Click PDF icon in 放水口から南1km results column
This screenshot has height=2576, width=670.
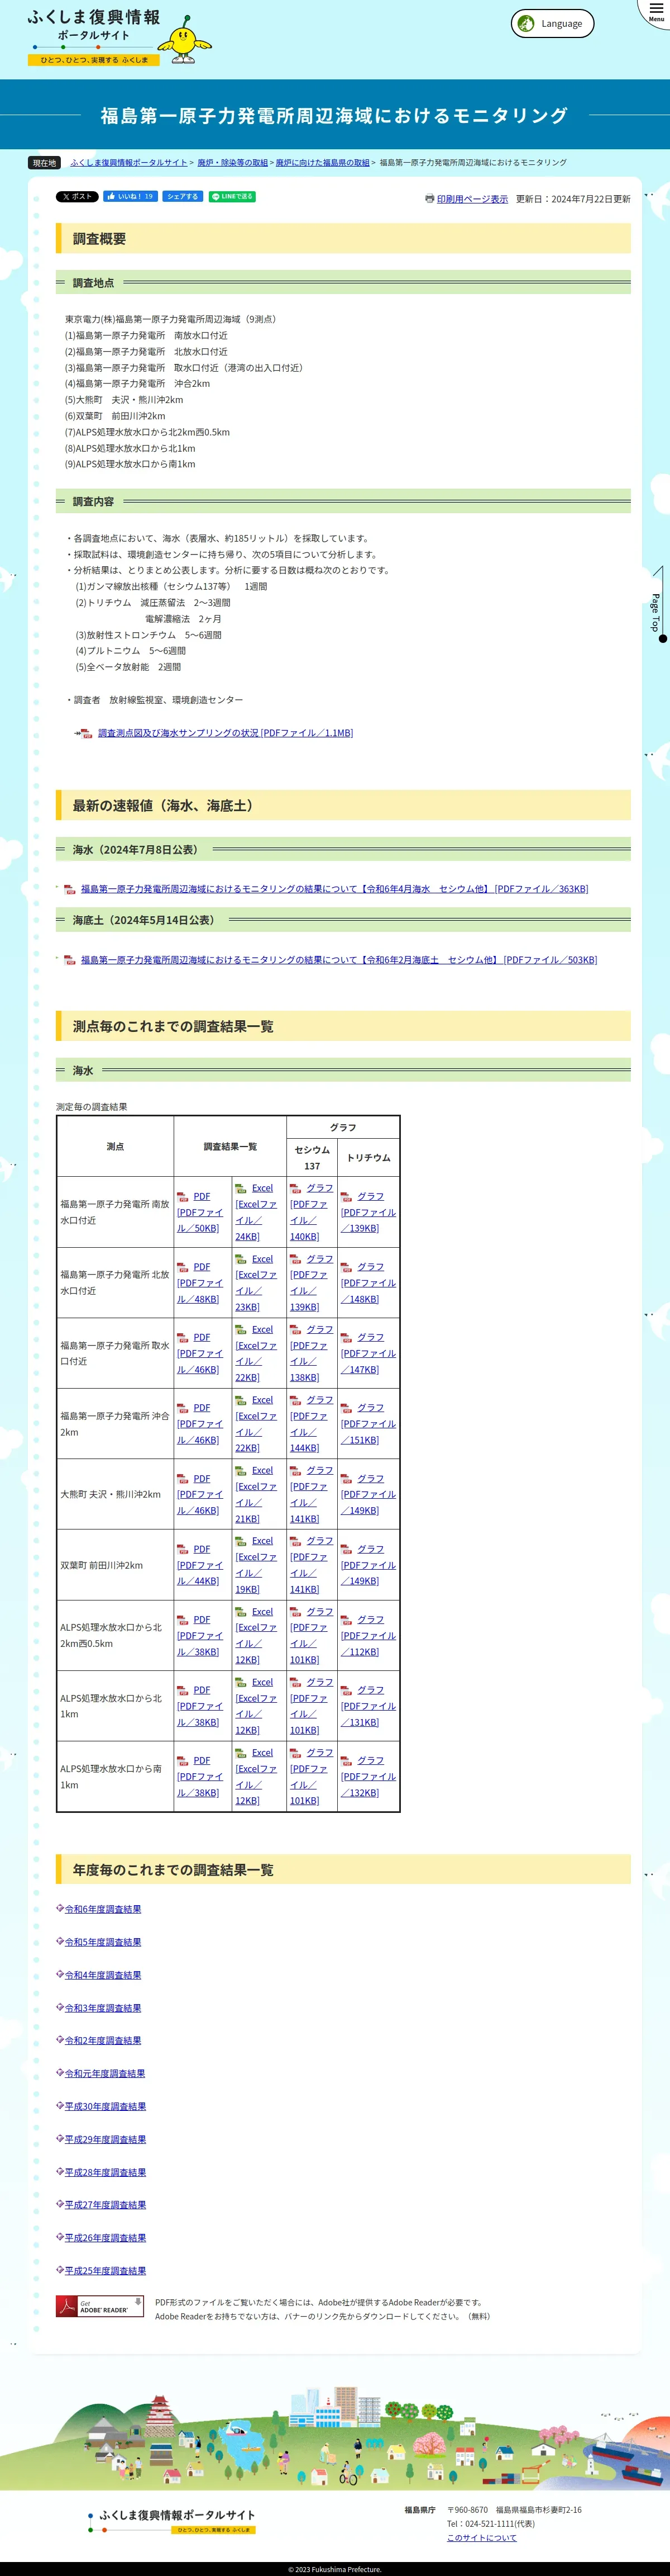point(183,1761)
